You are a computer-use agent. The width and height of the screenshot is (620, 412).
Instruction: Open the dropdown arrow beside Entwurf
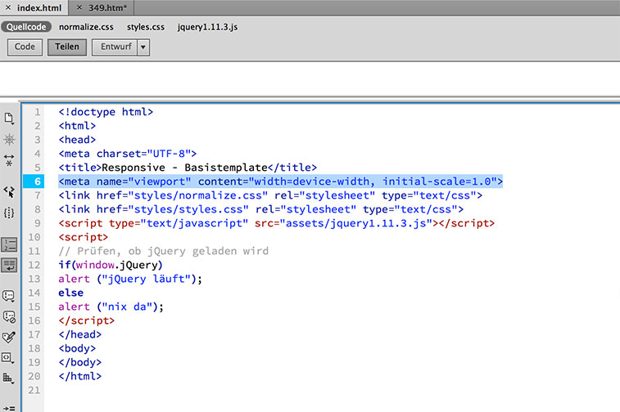tap(143, 47)
